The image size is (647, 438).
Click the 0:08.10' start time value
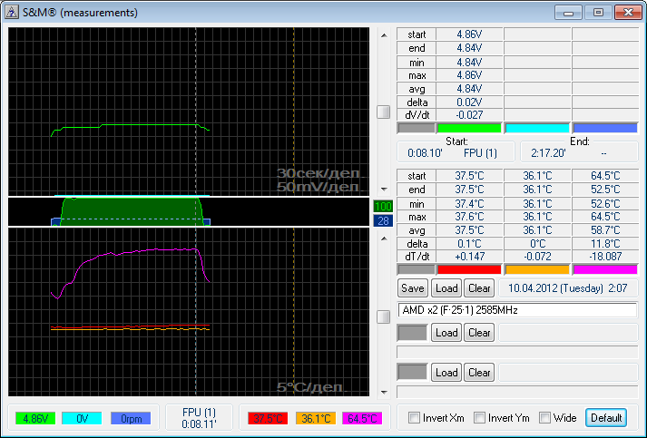[425, 153]
